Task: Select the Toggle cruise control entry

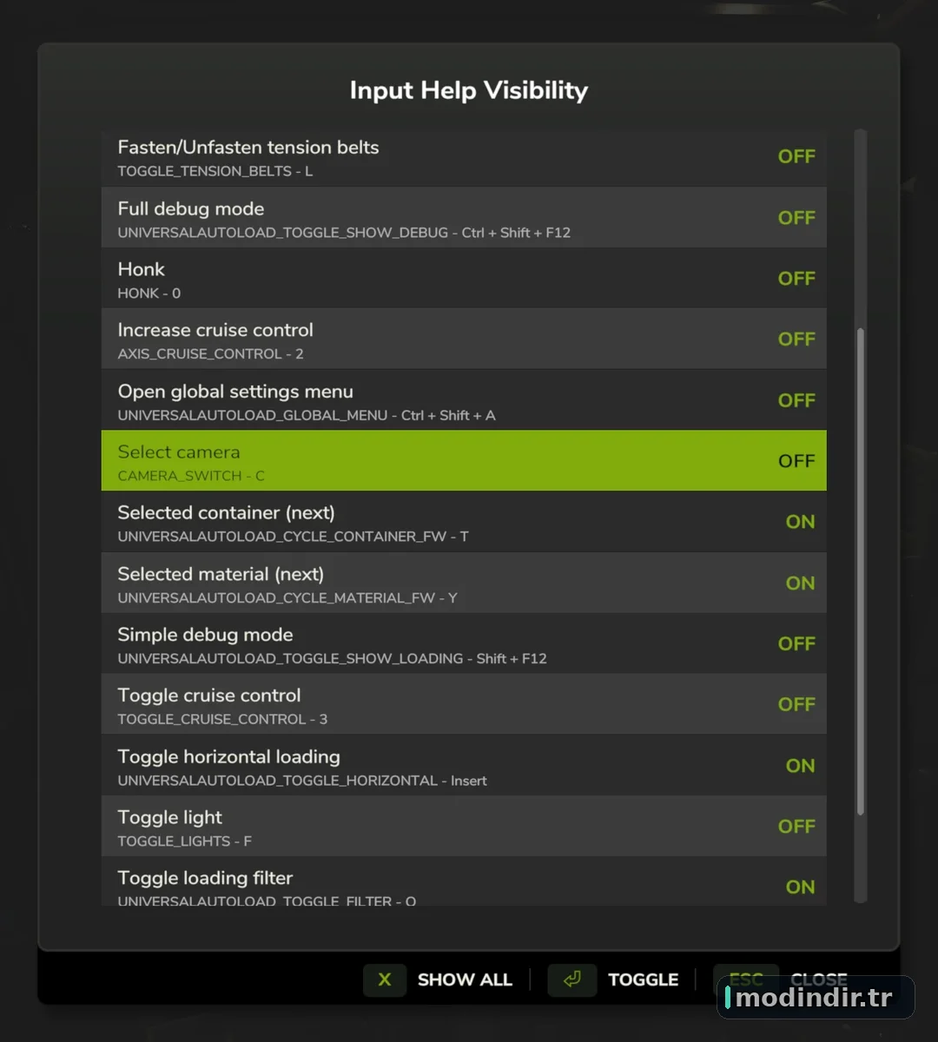Action: (x=464, y=704)
